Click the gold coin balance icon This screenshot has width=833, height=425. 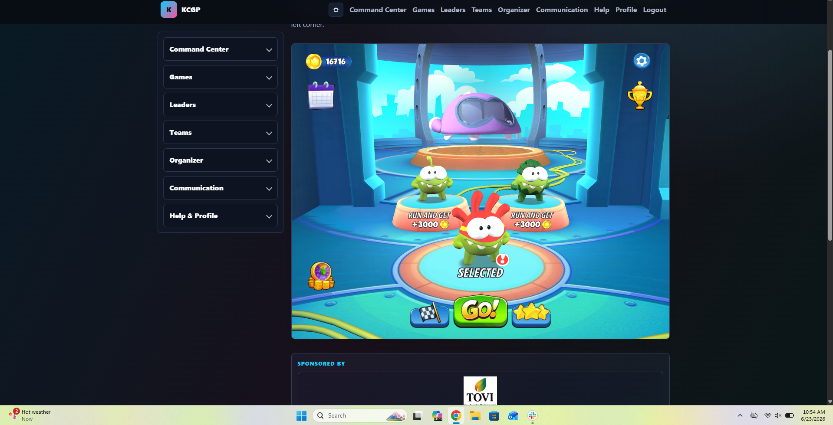tap(313, 62)
